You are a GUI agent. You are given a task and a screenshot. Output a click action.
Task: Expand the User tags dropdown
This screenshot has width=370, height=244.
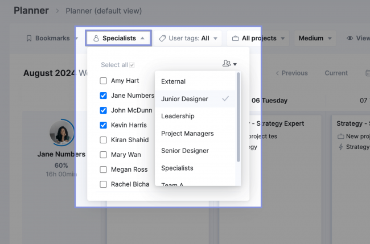click(x=187, y=38)
